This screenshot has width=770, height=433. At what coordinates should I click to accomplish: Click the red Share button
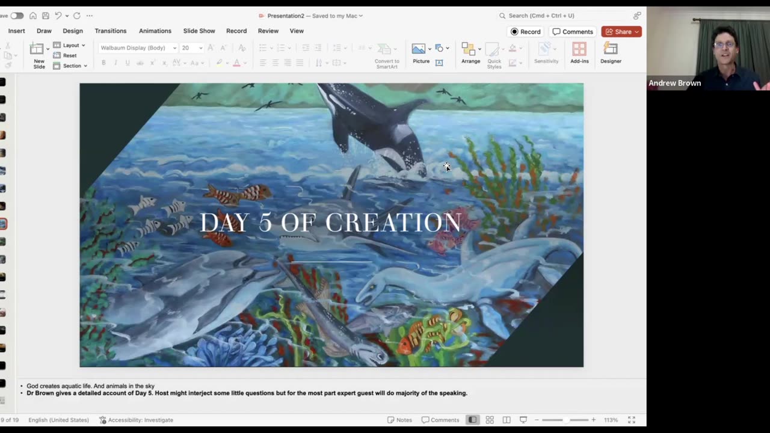click(621, 31)
